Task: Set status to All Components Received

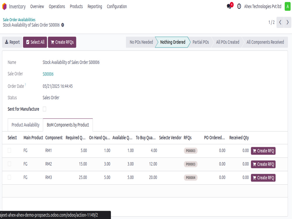Action: point(265,42)
